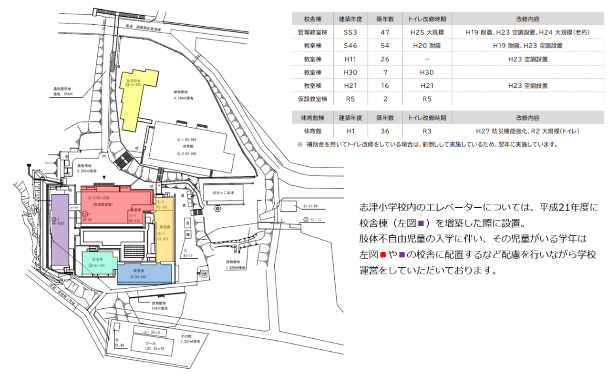Click the 仮設教室棟 row in table

coord(312,99)
